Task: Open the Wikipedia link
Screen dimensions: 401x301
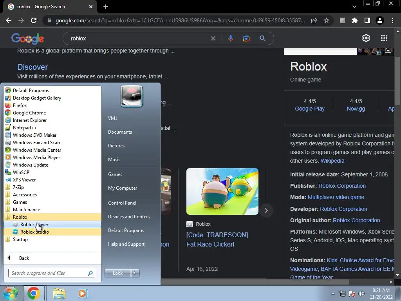Action: [332, 161]
